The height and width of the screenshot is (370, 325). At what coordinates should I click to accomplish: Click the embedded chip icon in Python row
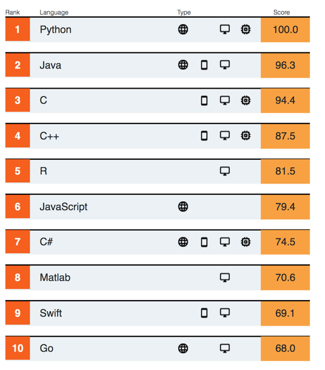click(246, 30)
